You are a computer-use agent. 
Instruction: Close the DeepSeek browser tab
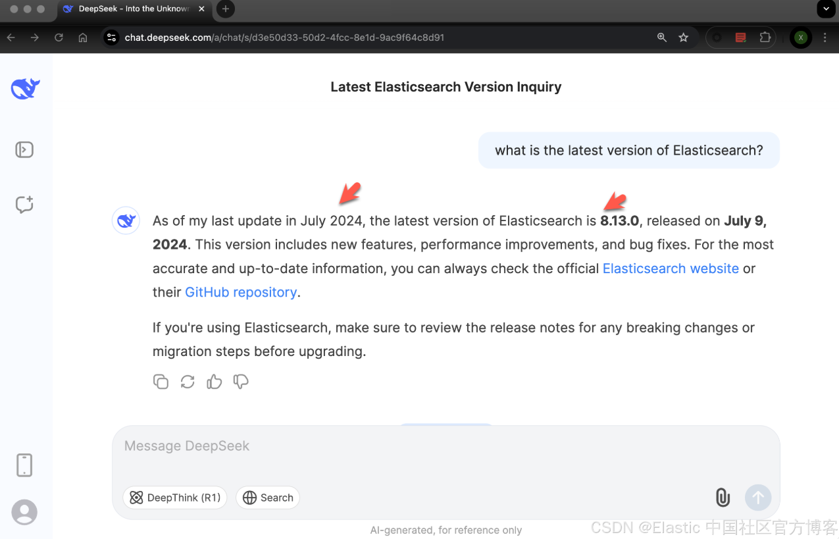(201, 9)
